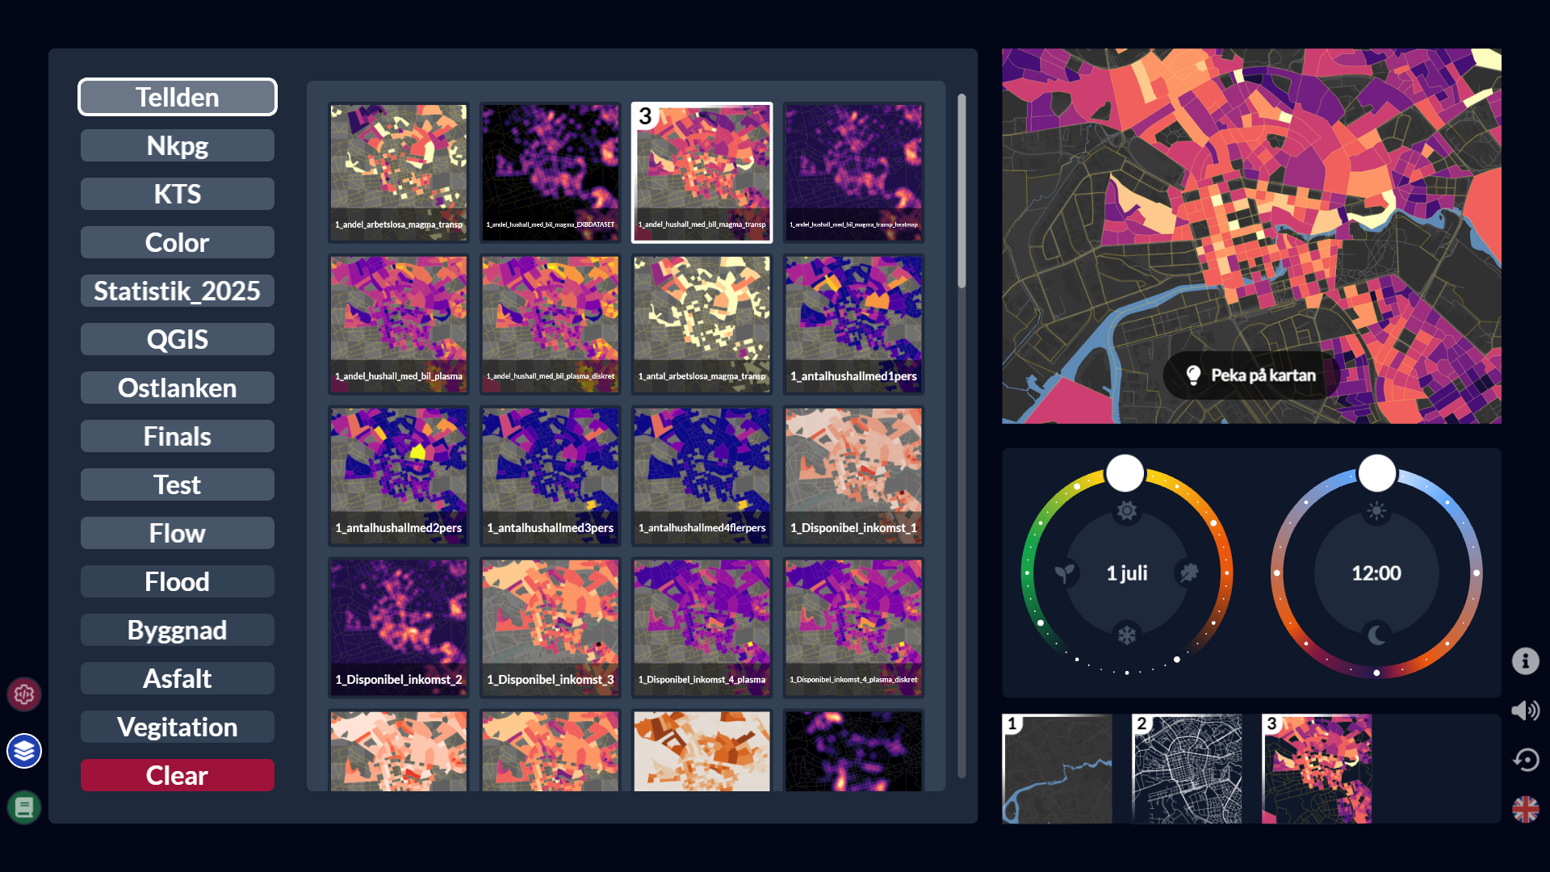Enable the 1_Disponibel_inkomst_1 layer
1550x872 pixels.
(x=854, y=476)
